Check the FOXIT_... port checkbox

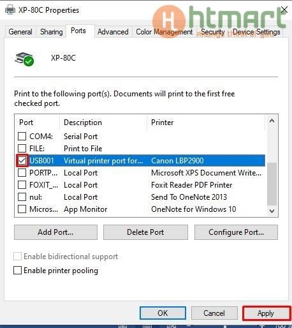pyautogui.click(x=22, y=185)
